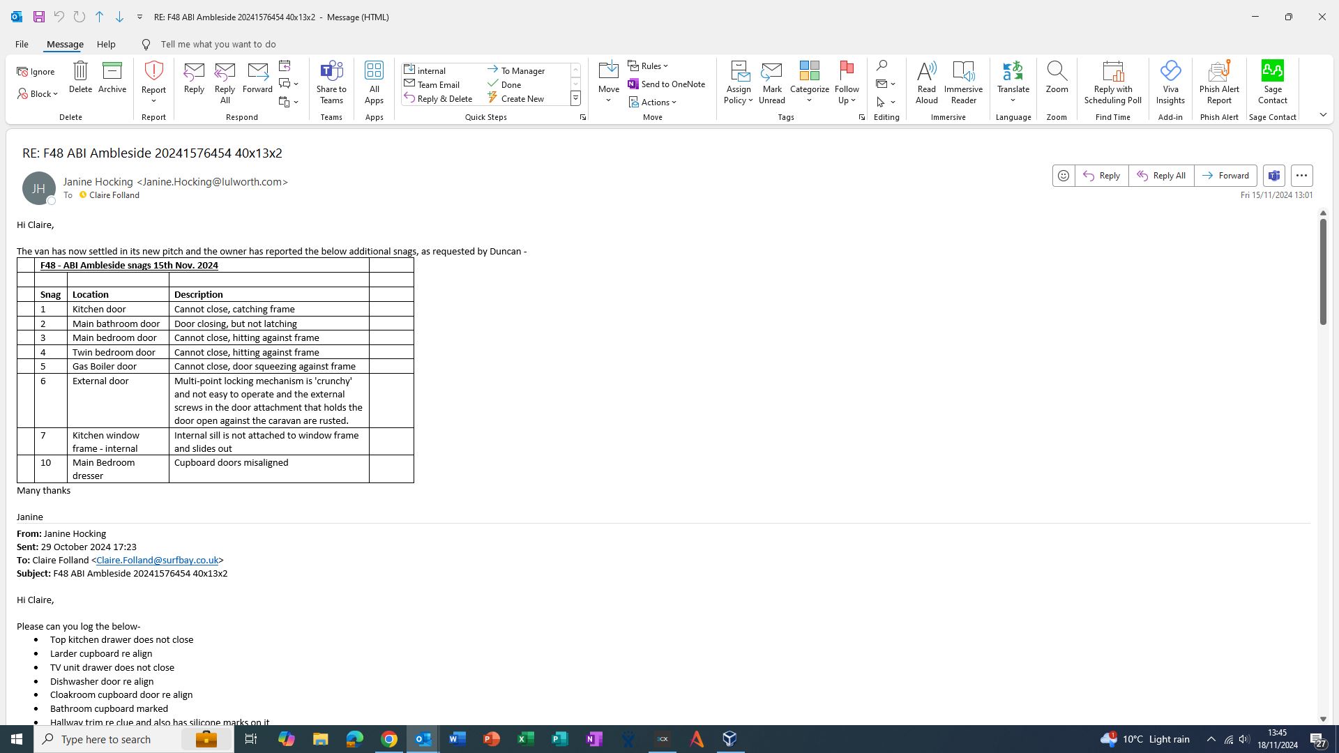Image resolution: width=1339 pixels, height=753 pixels.
Task: Expand the Quick Steps gallery
Action: pyautogui.click(x=575, y=98)
